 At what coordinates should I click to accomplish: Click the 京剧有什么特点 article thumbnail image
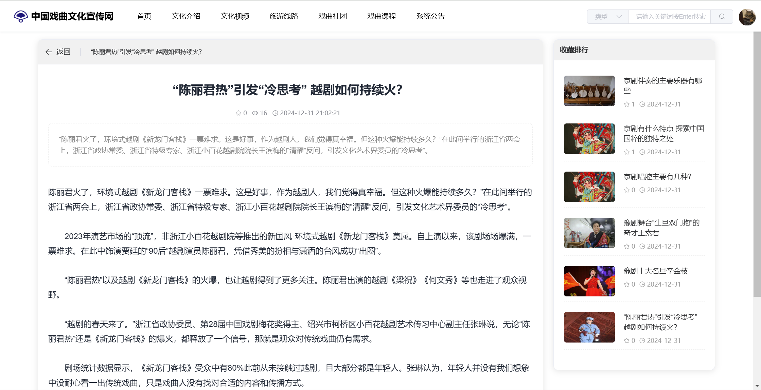(589, 139)
